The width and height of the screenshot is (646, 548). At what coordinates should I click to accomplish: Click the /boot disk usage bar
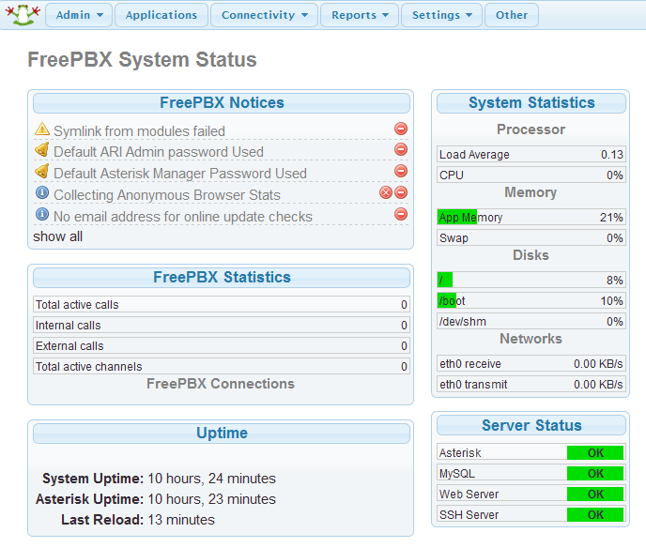531,300
